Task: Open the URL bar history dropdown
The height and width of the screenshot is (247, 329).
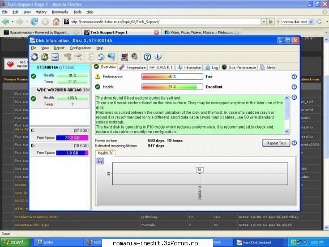Action: (264, 22)
